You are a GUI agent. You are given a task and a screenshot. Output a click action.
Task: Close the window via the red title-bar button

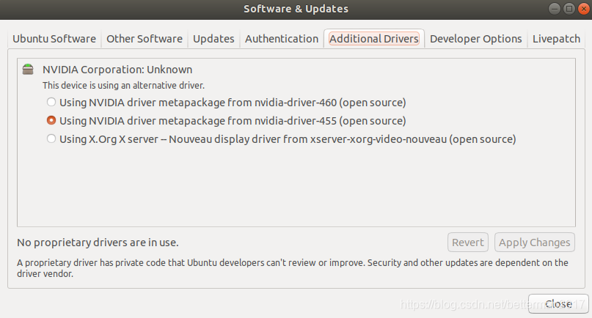coord(584,9)
